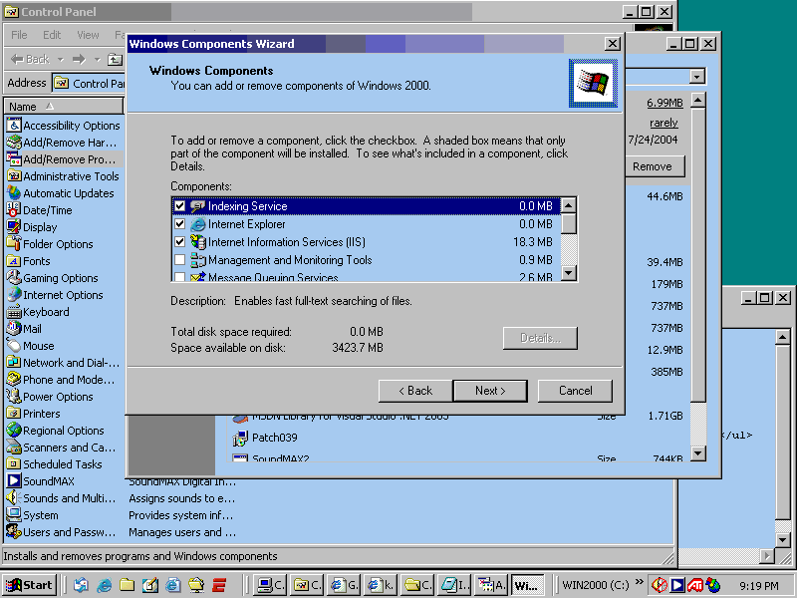Open the Edit menu in Control Panel
This screenshot has height=598, width=797.
pyautogui.click(x=52, y=35)
